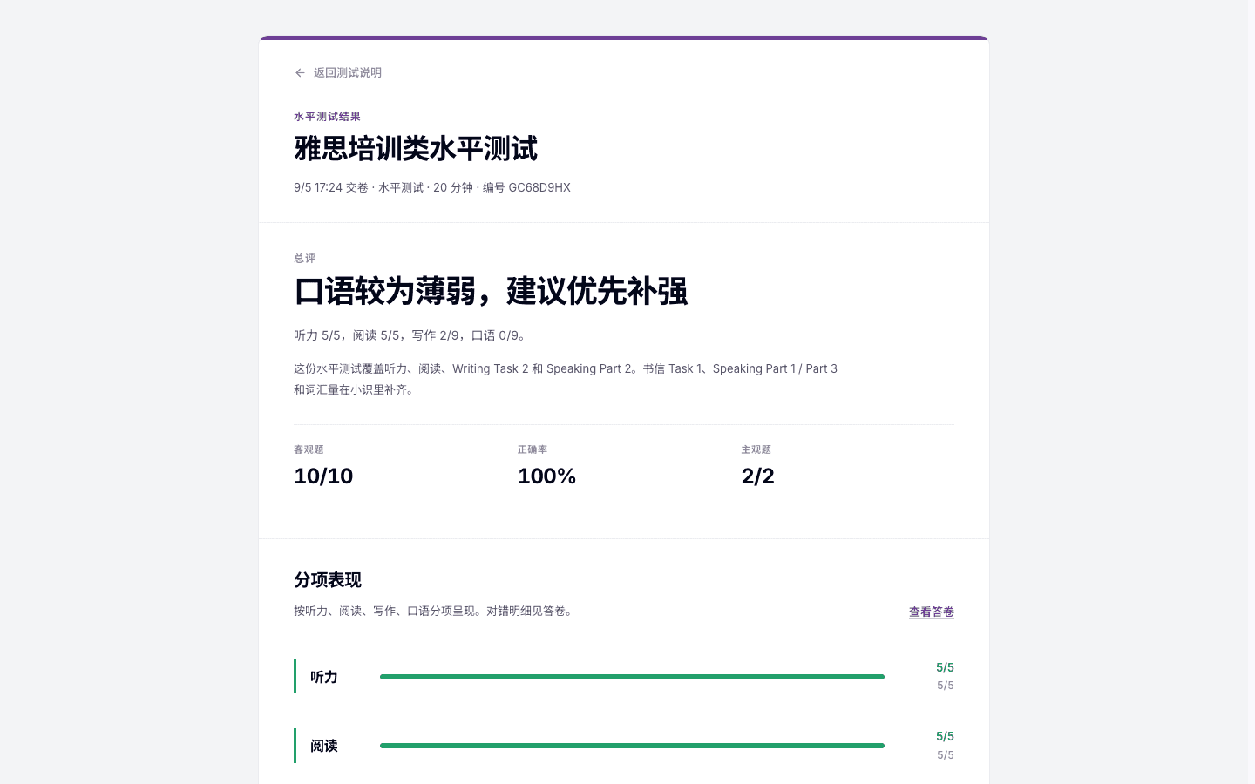Click the submission info line with 编号 GC68D9HX

point(432,187)
